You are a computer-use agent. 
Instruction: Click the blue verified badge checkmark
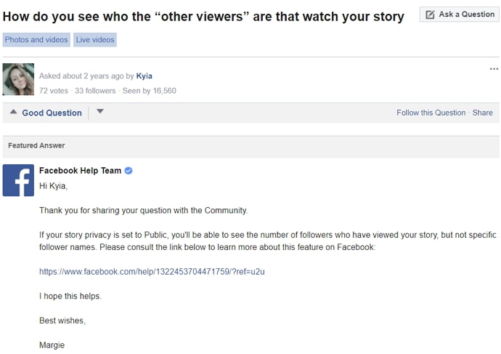pyautogui.click(x=129, y=171)
